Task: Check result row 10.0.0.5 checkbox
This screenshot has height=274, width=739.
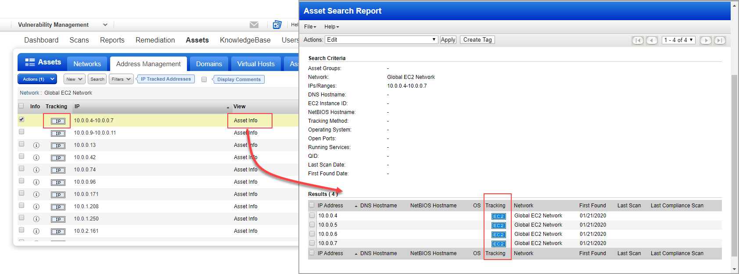Action: [312, 224]
